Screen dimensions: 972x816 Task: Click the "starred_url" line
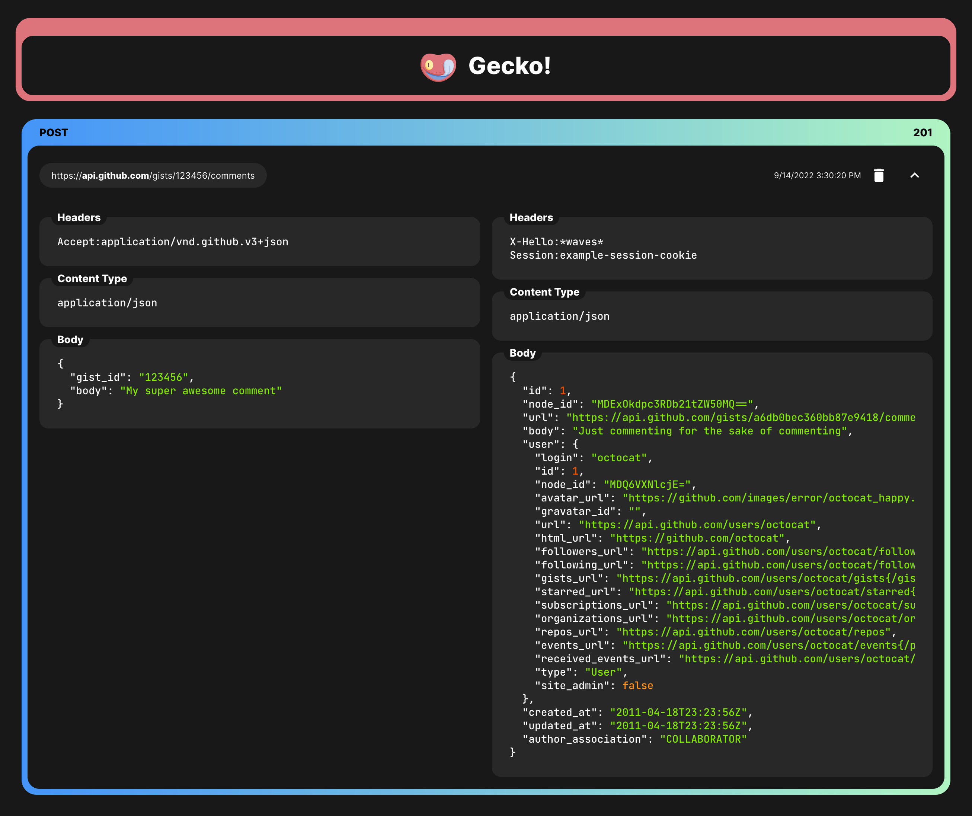[725, 592]
